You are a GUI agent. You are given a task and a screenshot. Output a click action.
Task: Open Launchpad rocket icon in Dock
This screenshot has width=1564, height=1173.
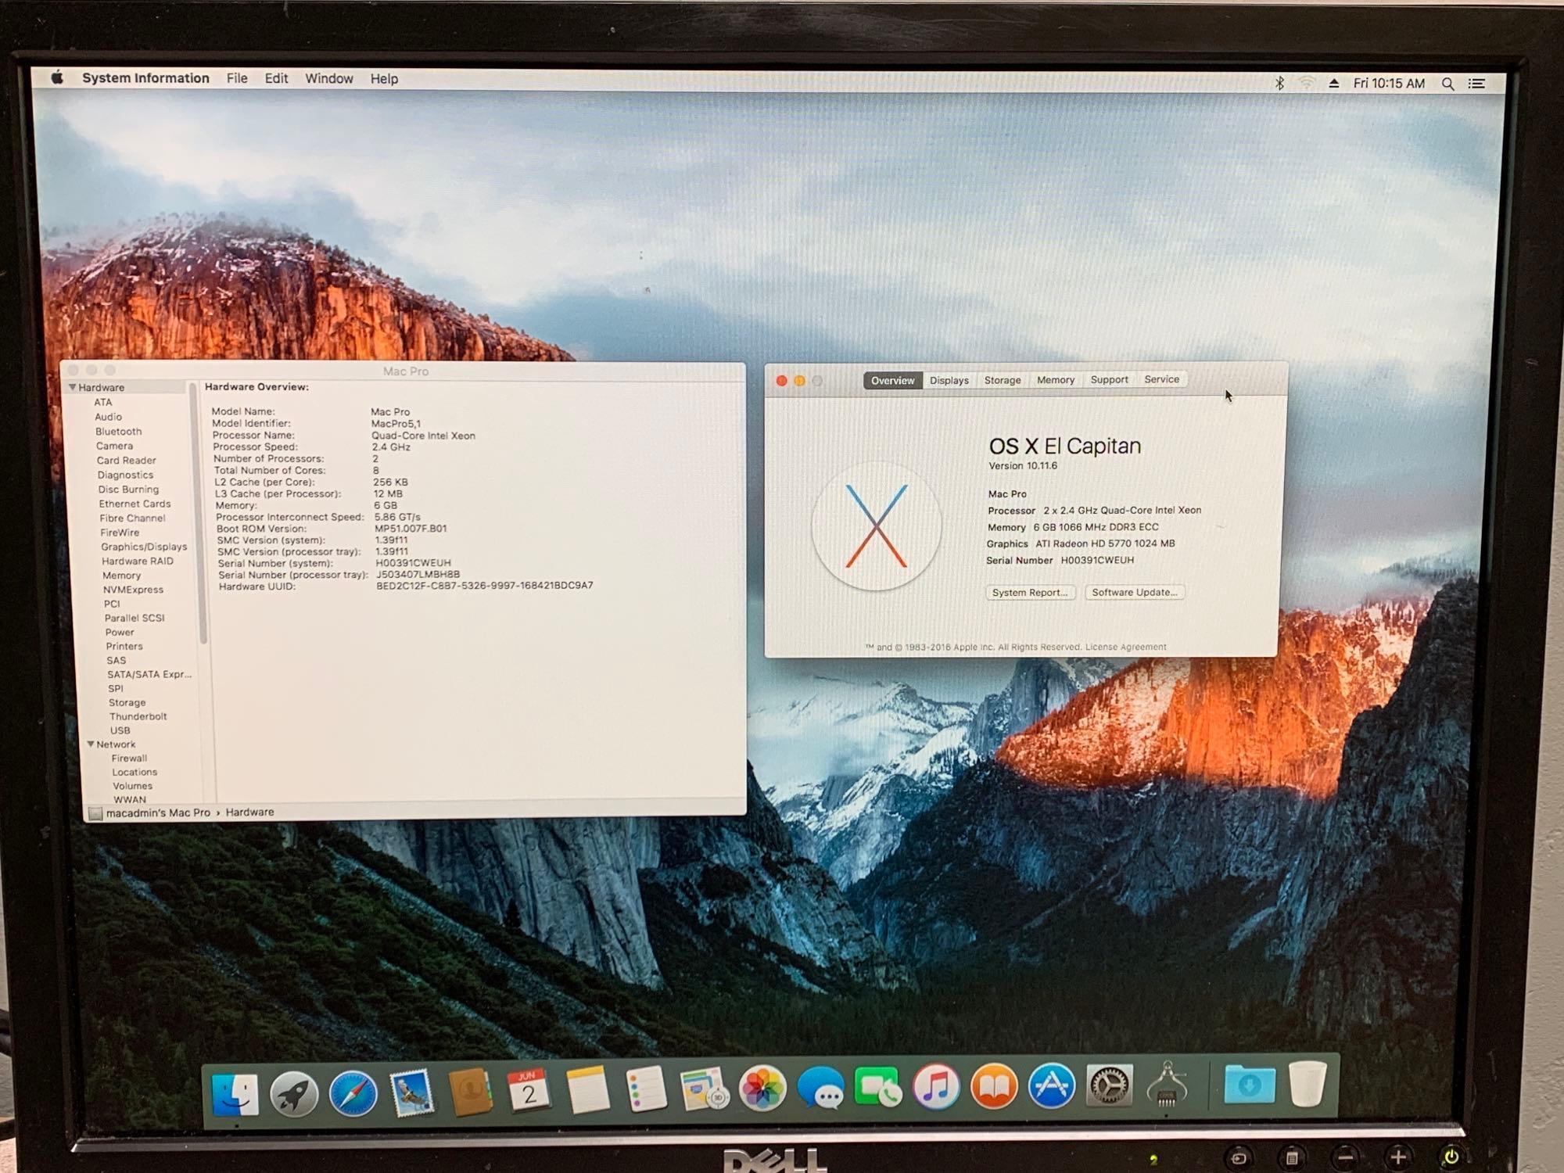click(294, 1092)
